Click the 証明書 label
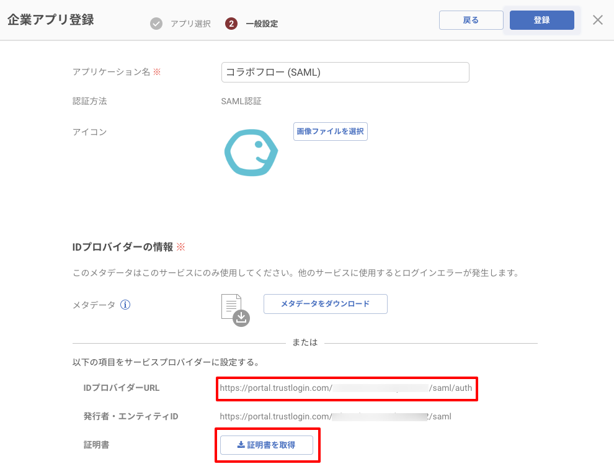Screen dimensions: 614x469 pyautogui.click(x=96, y=445)
